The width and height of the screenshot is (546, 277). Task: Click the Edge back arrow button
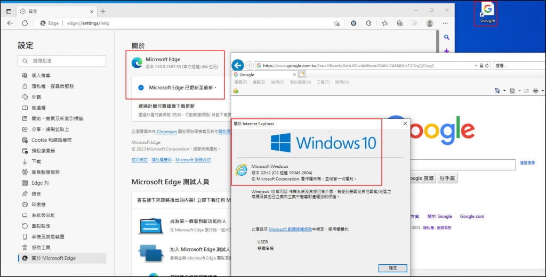point(10,23)
